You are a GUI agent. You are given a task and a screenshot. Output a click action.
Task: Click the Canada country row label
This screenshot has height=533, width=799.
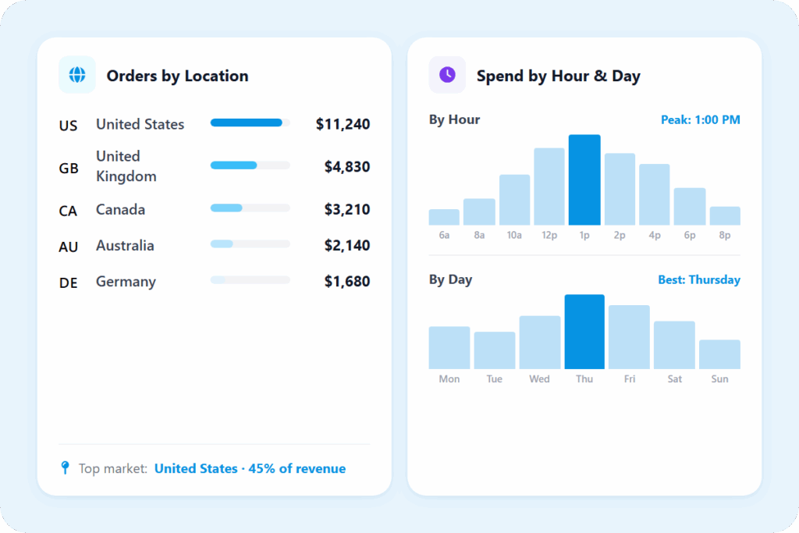tap(120, 210)
